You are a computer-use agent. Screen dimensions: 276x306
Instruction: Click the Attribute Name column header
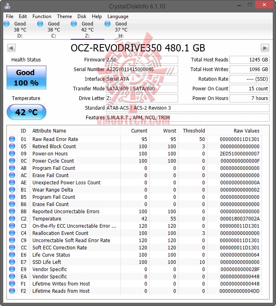[75, 131]
